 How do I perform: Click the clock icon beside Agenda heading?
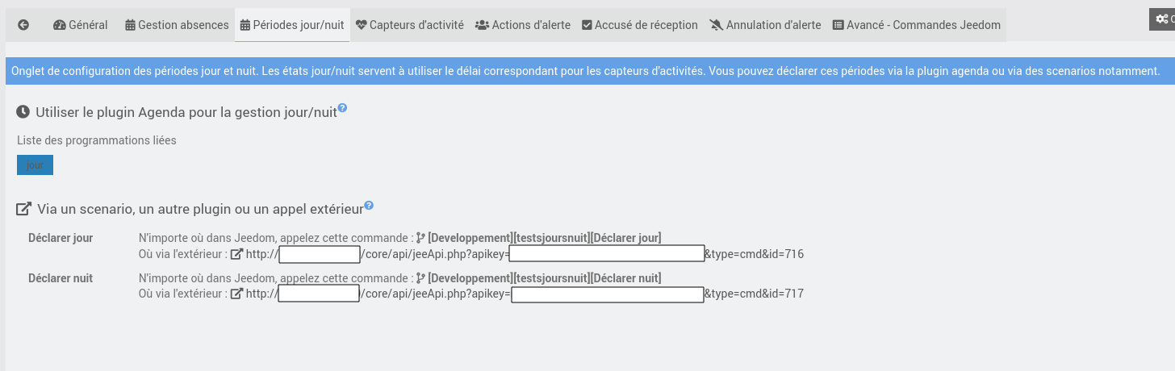pyautogui.click(x=23, y=112)
